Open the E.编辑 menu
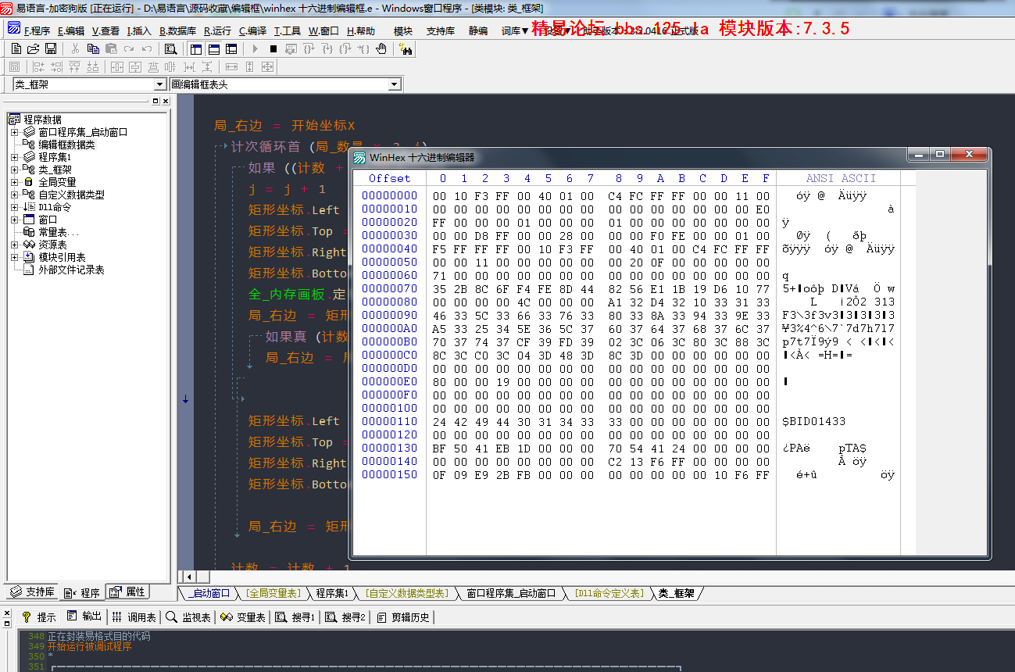Viewport: 1015px width, 672px height. pos(71,31)
